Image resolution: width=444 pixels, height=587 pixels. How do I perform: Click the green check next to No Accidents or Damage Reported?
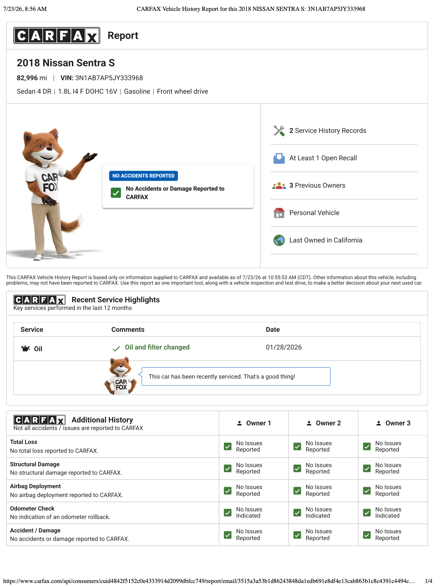click(116, 193)
